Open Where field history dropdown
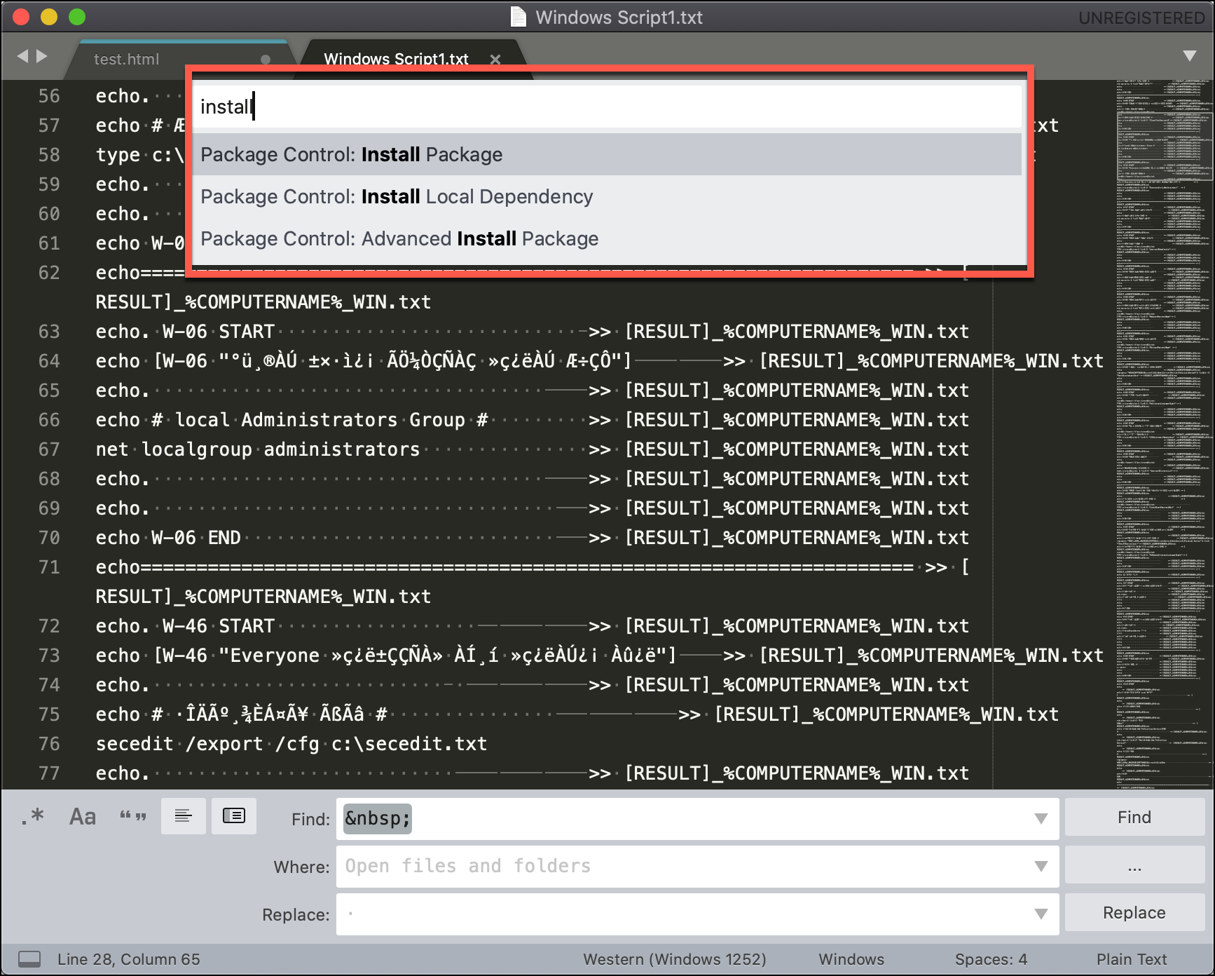Image resolution: width=1215 pixels, height=976 pixels. (1041, 867)
